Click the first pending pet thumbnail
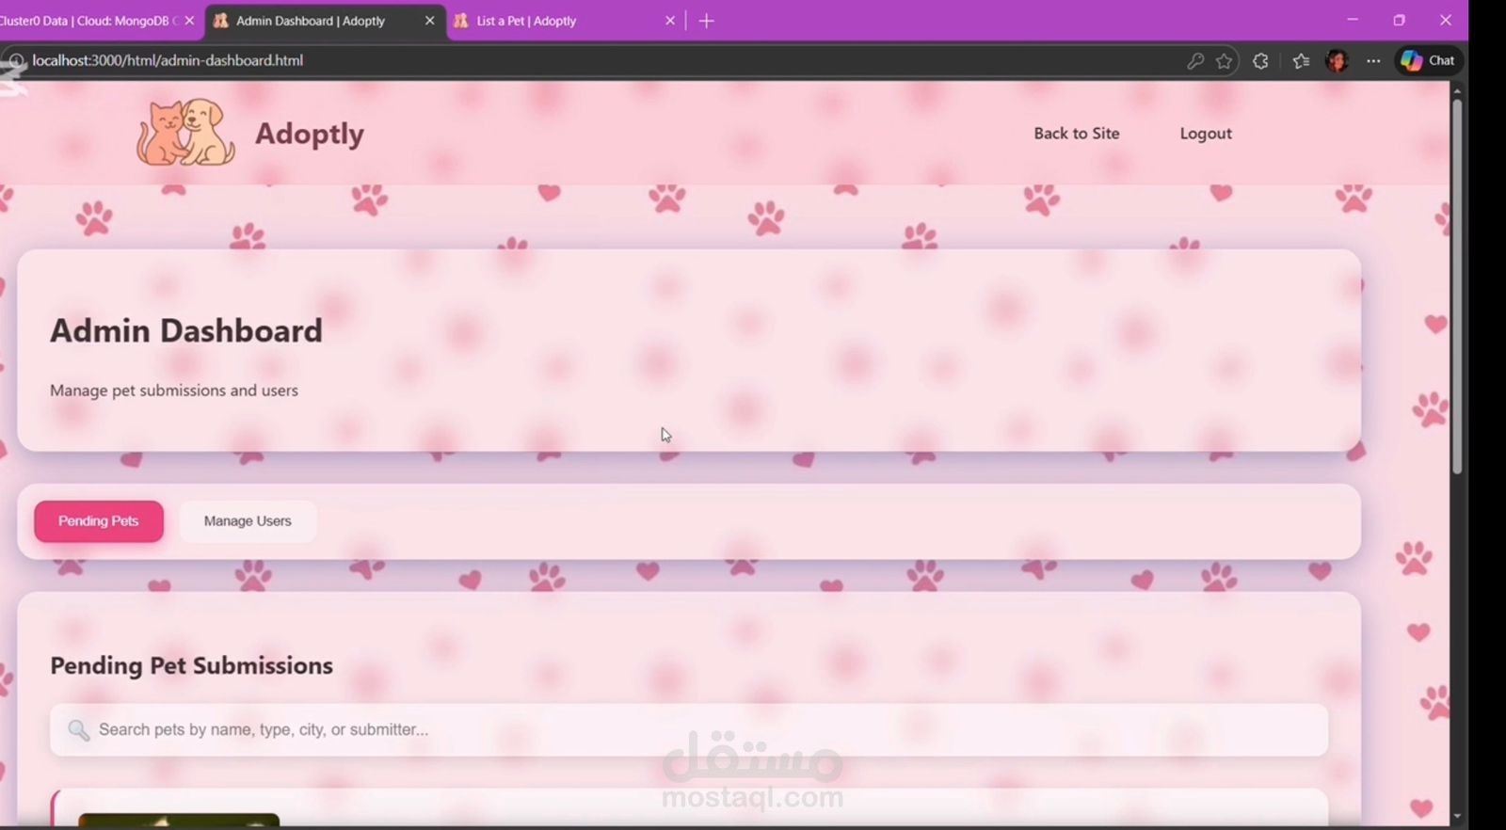 click(179, 821)
